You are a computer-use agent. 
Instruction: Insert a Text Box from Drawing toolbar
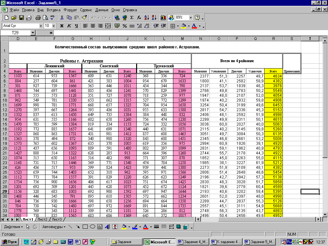coord(100,227)
